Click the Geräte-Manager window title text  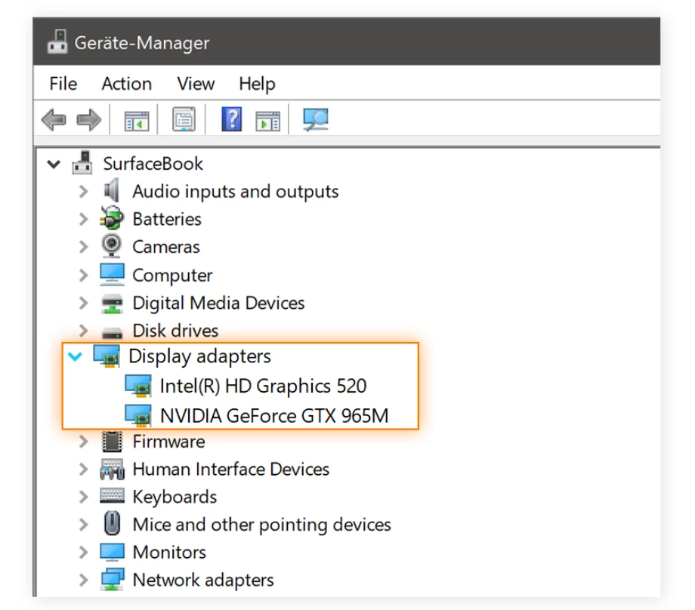click(x=142, y=43)
